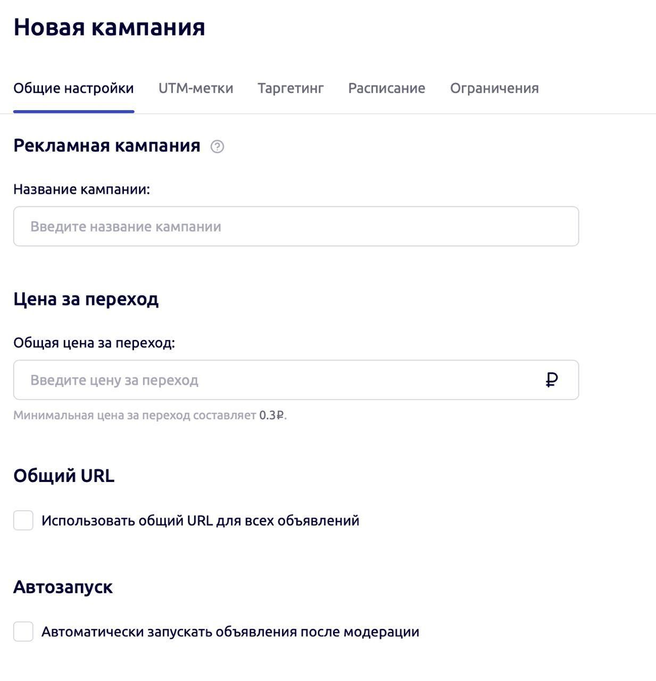Image resolution: width=656 pixels, height=681 pixels.
Task: Click the Цена за переход section heading
Action: point(86,299)
